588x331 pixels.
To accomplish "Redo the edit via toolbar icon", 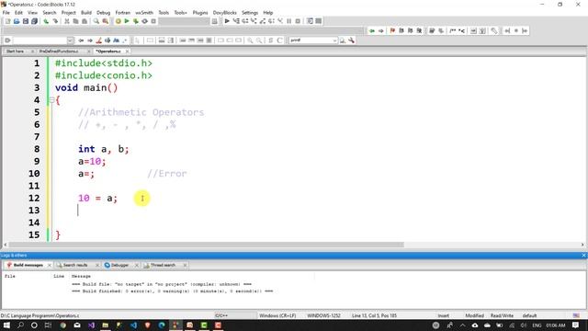I will [55, 21].
